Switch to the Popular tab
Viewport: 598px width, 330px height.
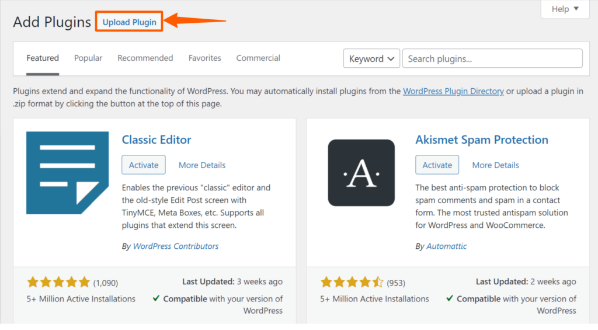pyautogui.click(x=88, y=58)
